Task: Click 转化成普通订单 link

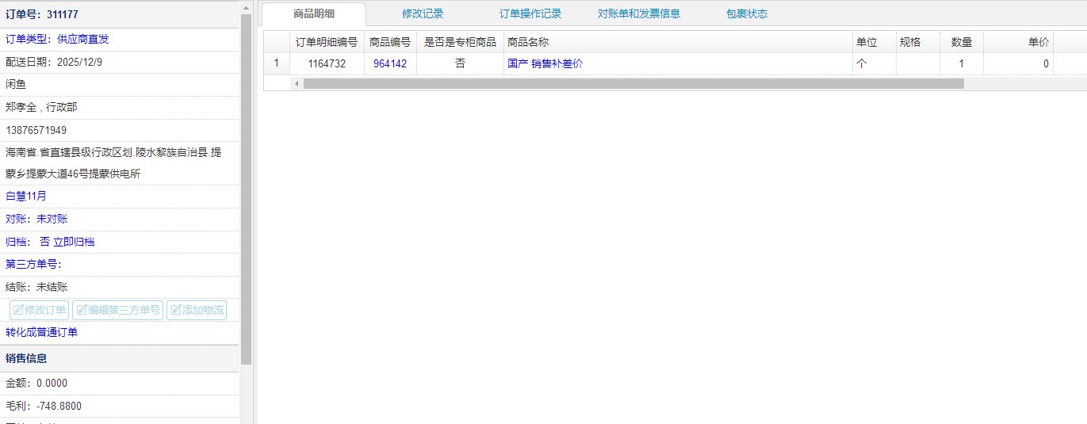Action: tap(41, 332)
